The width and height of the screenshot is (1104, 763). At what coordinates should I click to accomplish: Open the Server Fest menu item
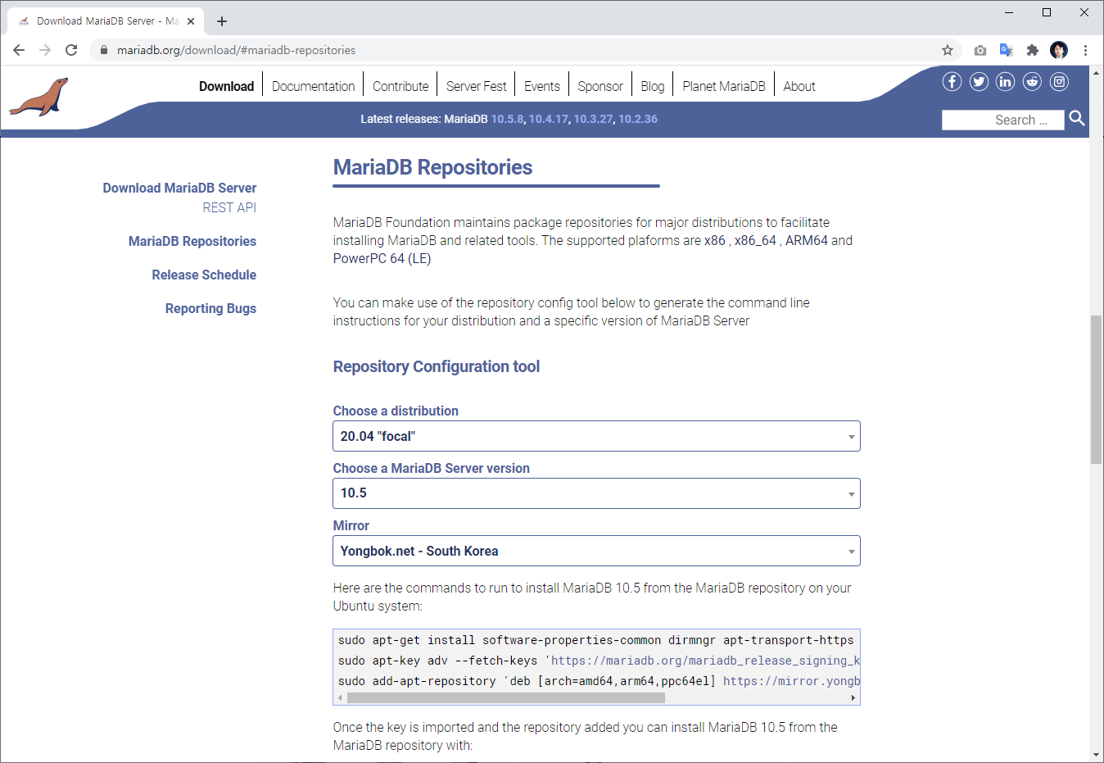[x=477, y=86]
